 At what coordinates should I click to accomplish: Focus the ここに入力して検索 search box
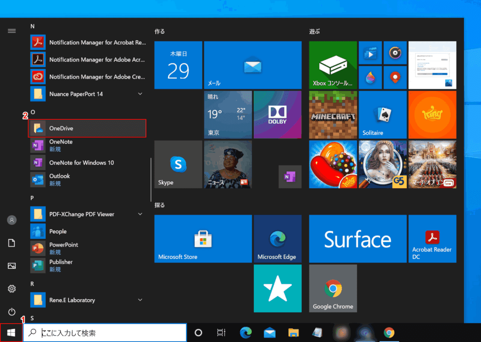pos(105,333)
